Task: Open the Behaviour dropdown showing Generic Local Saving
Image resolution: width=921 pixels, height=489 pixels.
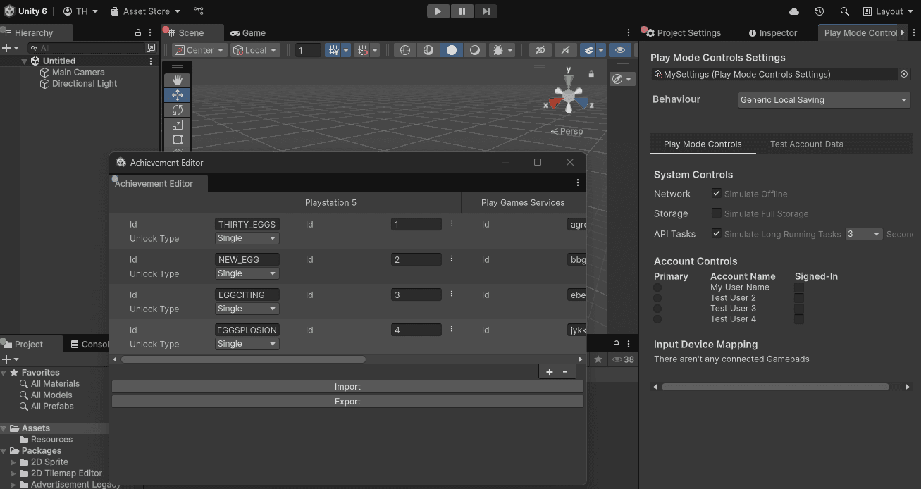Action: point(823,99)
